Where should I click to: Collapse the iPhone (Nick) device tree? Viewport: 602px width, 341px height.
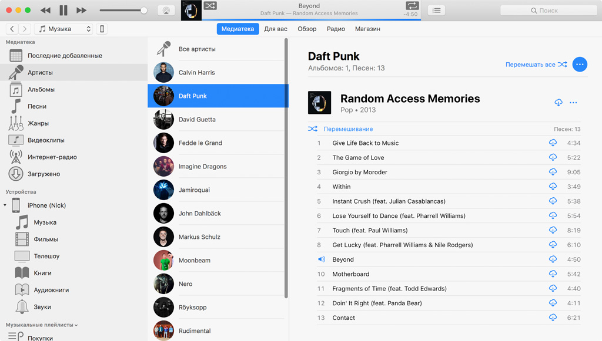pyautogui.click(x=5, y=205)
